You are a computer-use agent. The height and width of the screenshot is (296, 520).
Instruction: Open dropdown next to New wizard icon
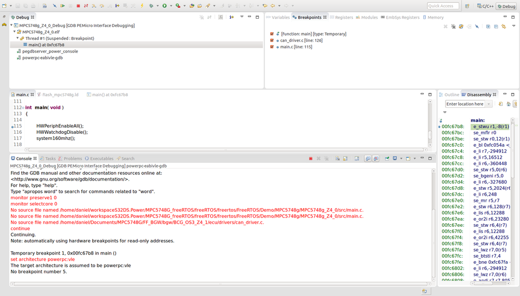[x=10, y=6]
